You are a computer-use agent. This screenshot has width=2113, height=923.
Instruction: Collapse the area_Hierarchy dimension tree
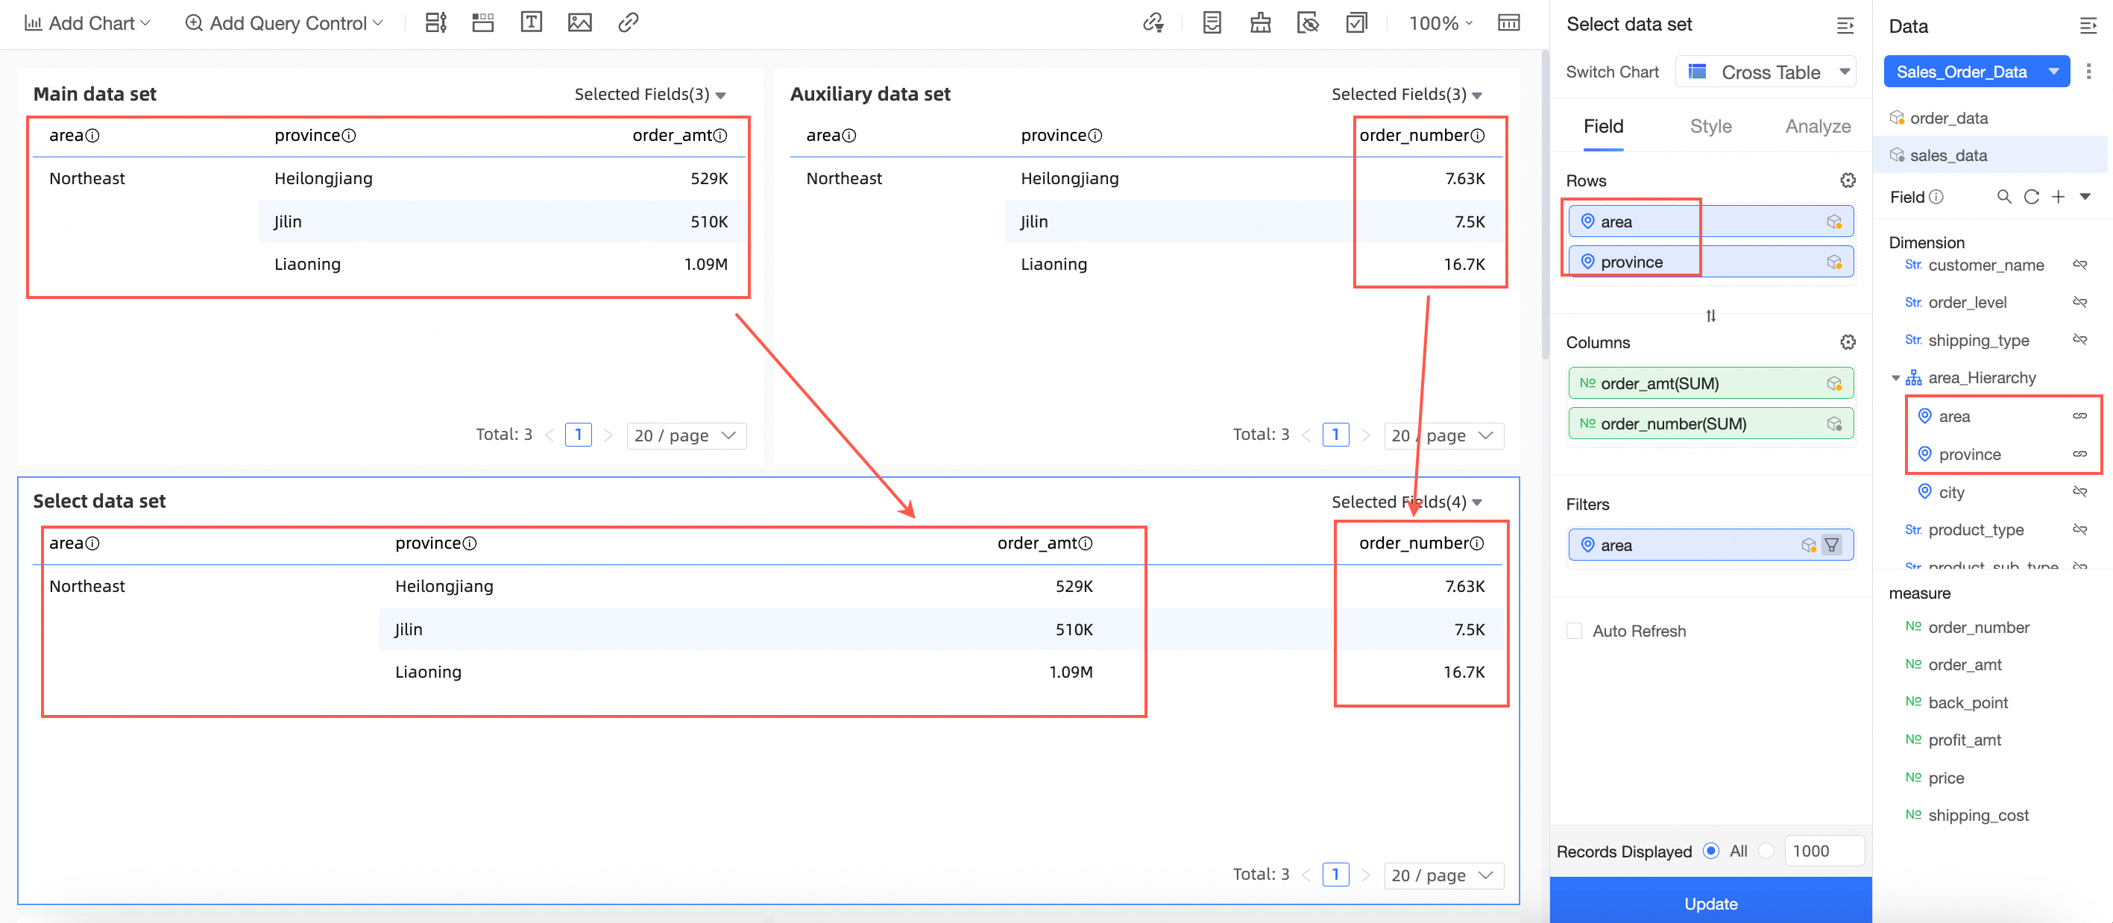(1895, 377)
